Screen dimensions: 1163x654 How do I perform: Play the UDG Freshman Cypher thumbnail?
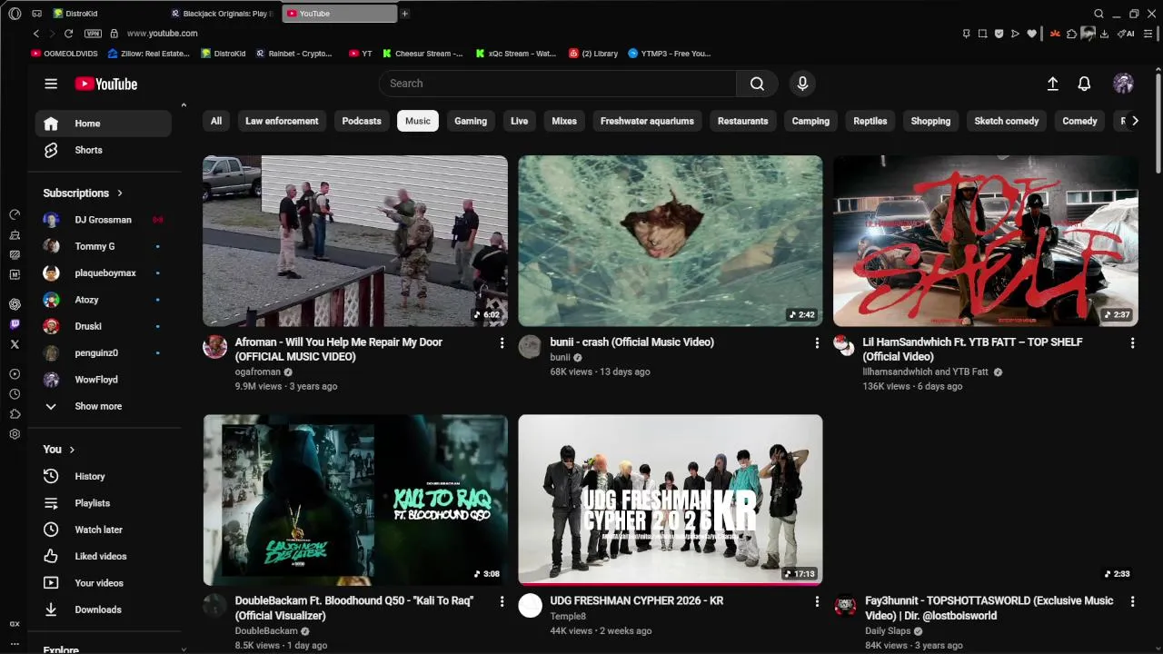(671, 500)
